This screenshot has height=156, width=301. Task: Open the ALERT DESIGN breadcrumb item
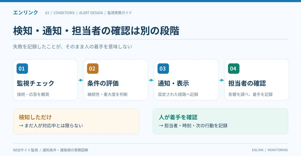click(91, 13)
